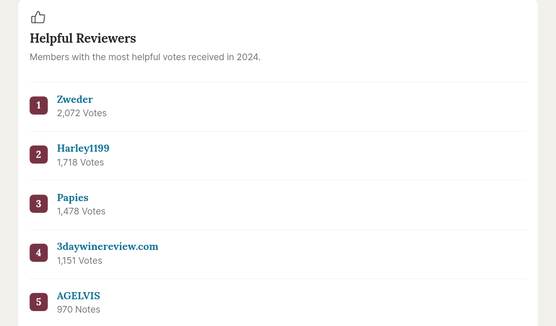Click the Helpful Reviewers heading
Screen dimensions: 556x326
point(83,39)
